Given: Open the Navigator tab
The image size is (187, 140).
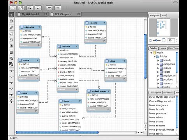Looking at the screenshot, I should (154, 16).
